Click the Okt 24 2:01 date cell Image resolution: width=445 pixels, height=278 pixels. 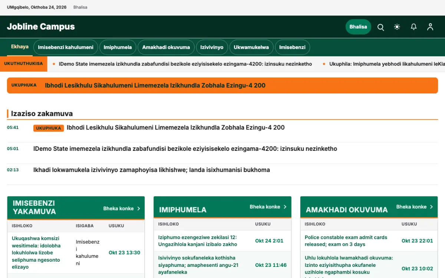point(269,241)
